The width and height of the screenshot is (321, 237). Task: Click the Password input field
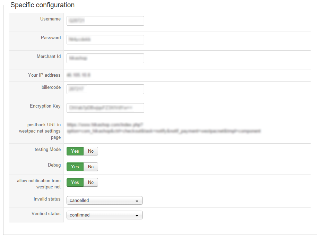coord(105,40)
